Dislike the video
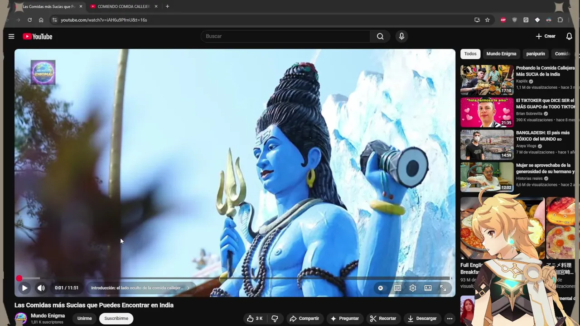This screenshot has width=580, height=326. (275, 318)
